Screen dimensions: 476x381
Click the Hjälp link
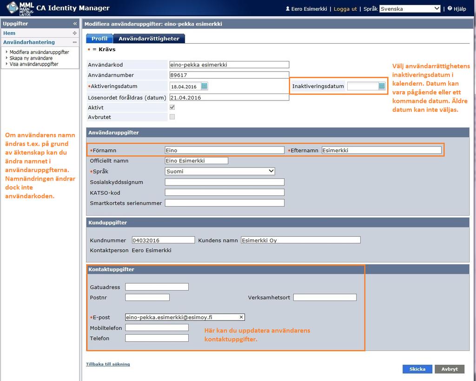(460, 9)
